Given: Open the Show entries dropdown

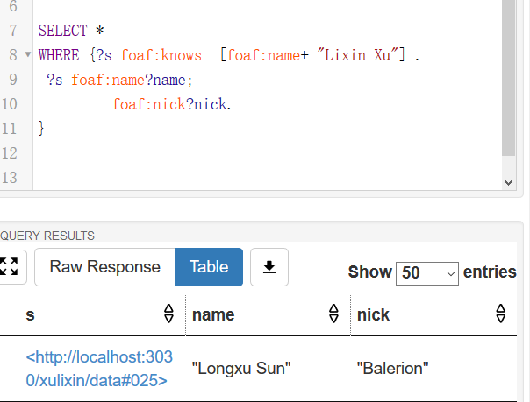Looking at the screenshot, I should (x=427, y=272).
